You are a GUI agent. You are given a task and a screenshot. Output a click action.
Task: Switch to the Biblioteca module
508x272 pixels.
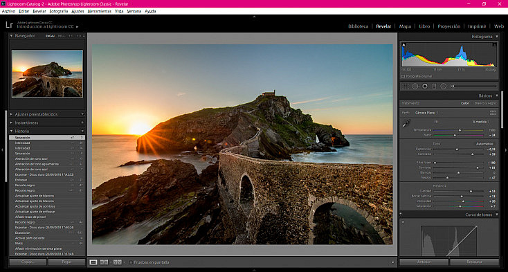(359, 26)
